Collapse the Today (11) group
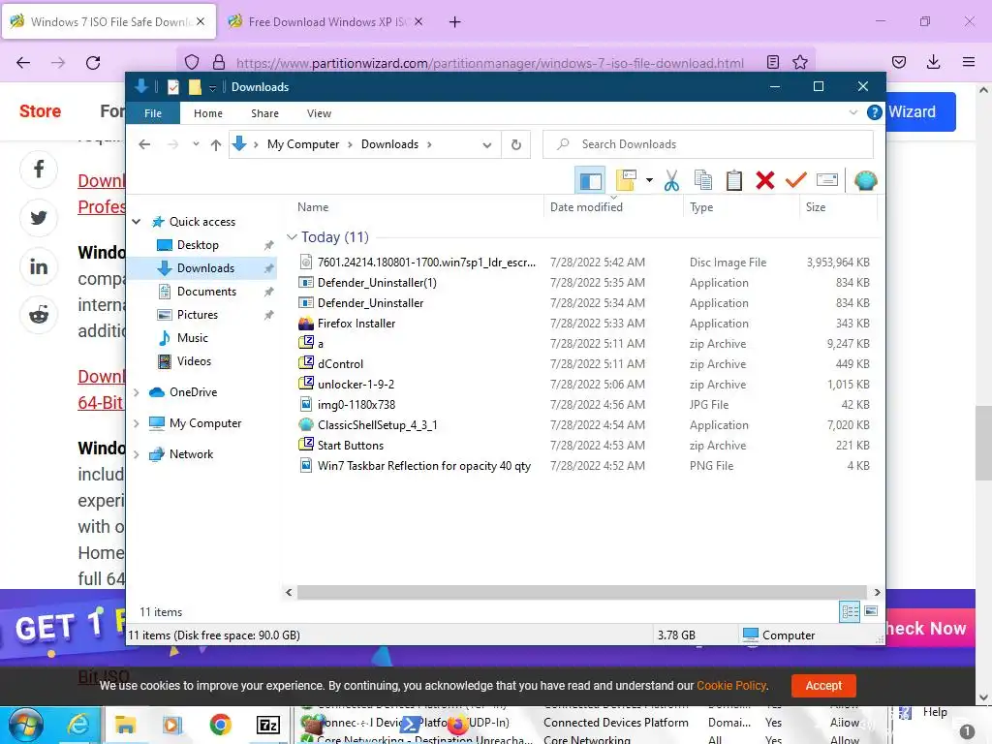The image size is (992, 744). coord(292,237)
